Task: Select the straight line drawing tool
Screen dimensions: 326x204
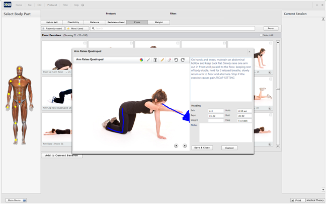Action: [148, 60]
